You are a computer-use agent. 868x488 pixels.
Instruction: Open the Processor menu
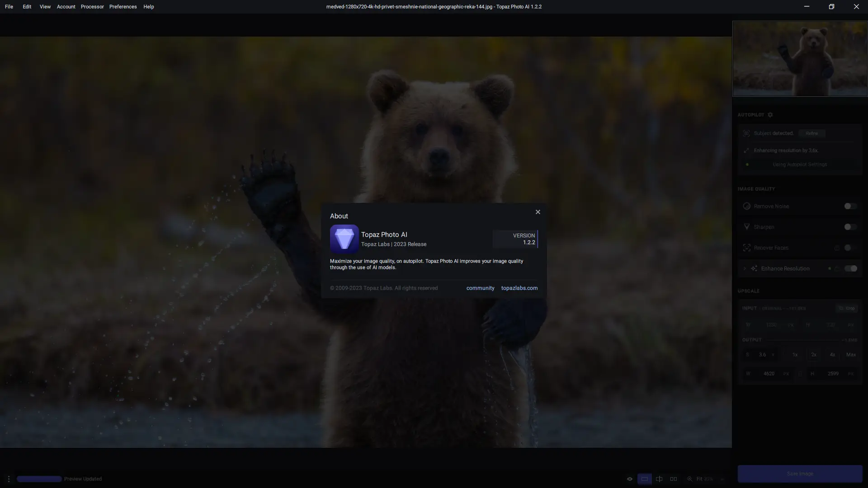tap(92, 7)
